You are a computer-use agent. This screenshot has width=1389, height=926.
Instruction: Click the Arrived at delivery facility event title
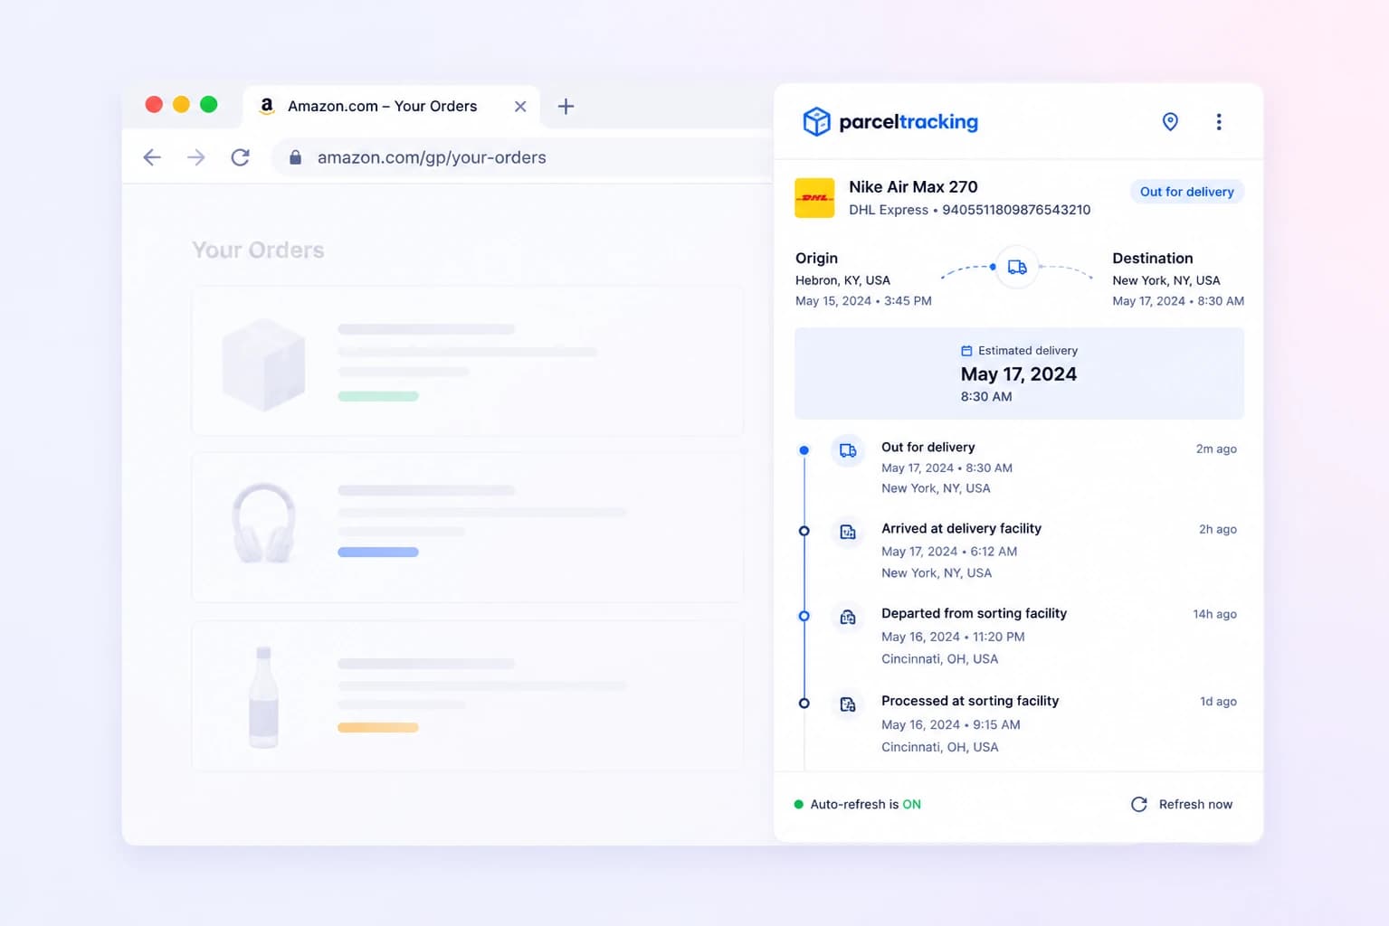961,528
